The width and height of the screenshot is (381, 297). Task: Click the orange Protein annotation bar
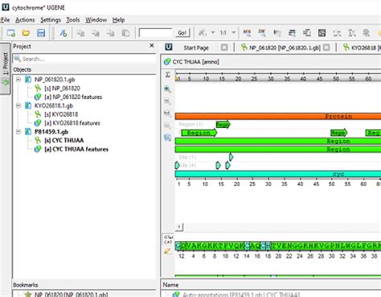click(278, 116)
